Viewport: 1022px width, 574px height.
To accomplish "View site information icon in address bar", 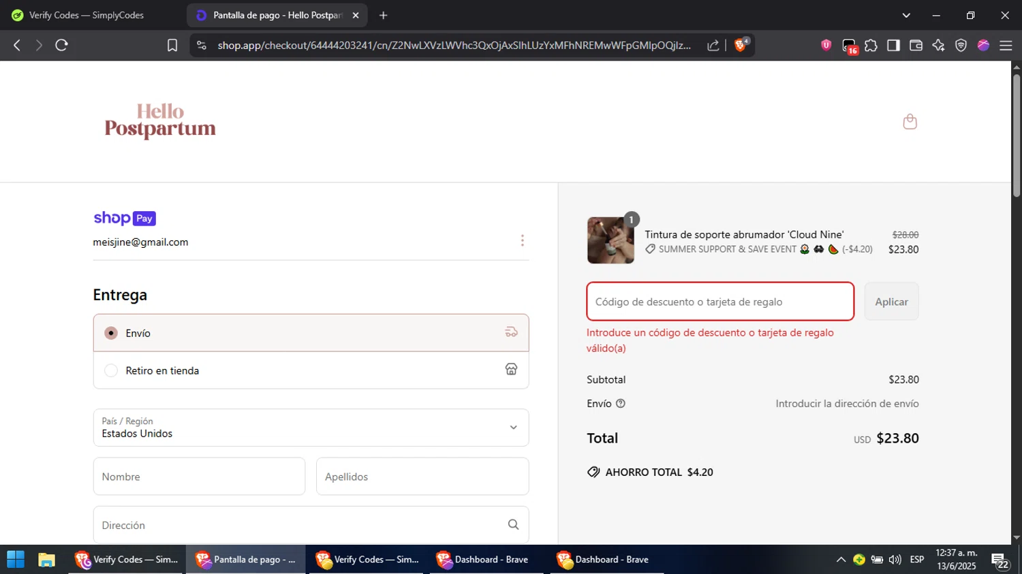I will (x=202, y=46).
